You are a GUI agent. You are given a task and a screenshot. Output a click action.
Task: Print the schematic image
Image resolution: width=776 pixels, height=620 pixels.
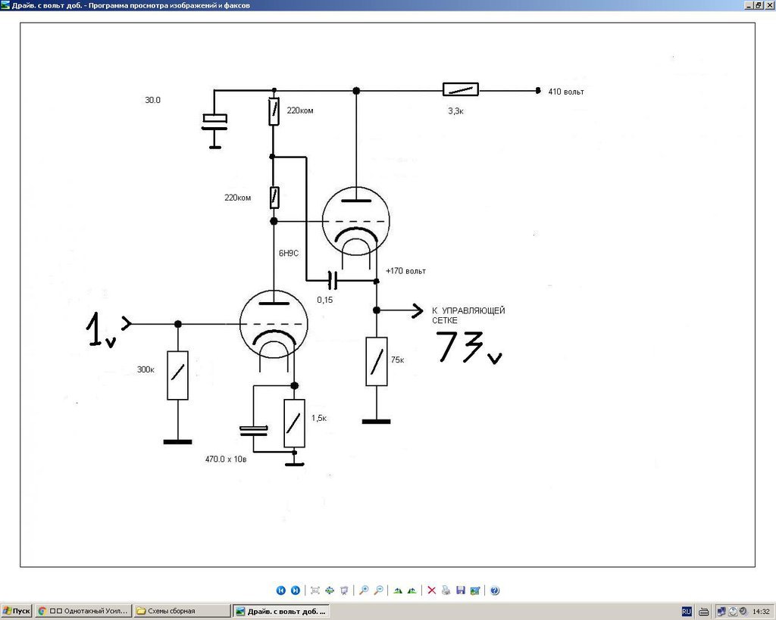(x=446, y=590)
